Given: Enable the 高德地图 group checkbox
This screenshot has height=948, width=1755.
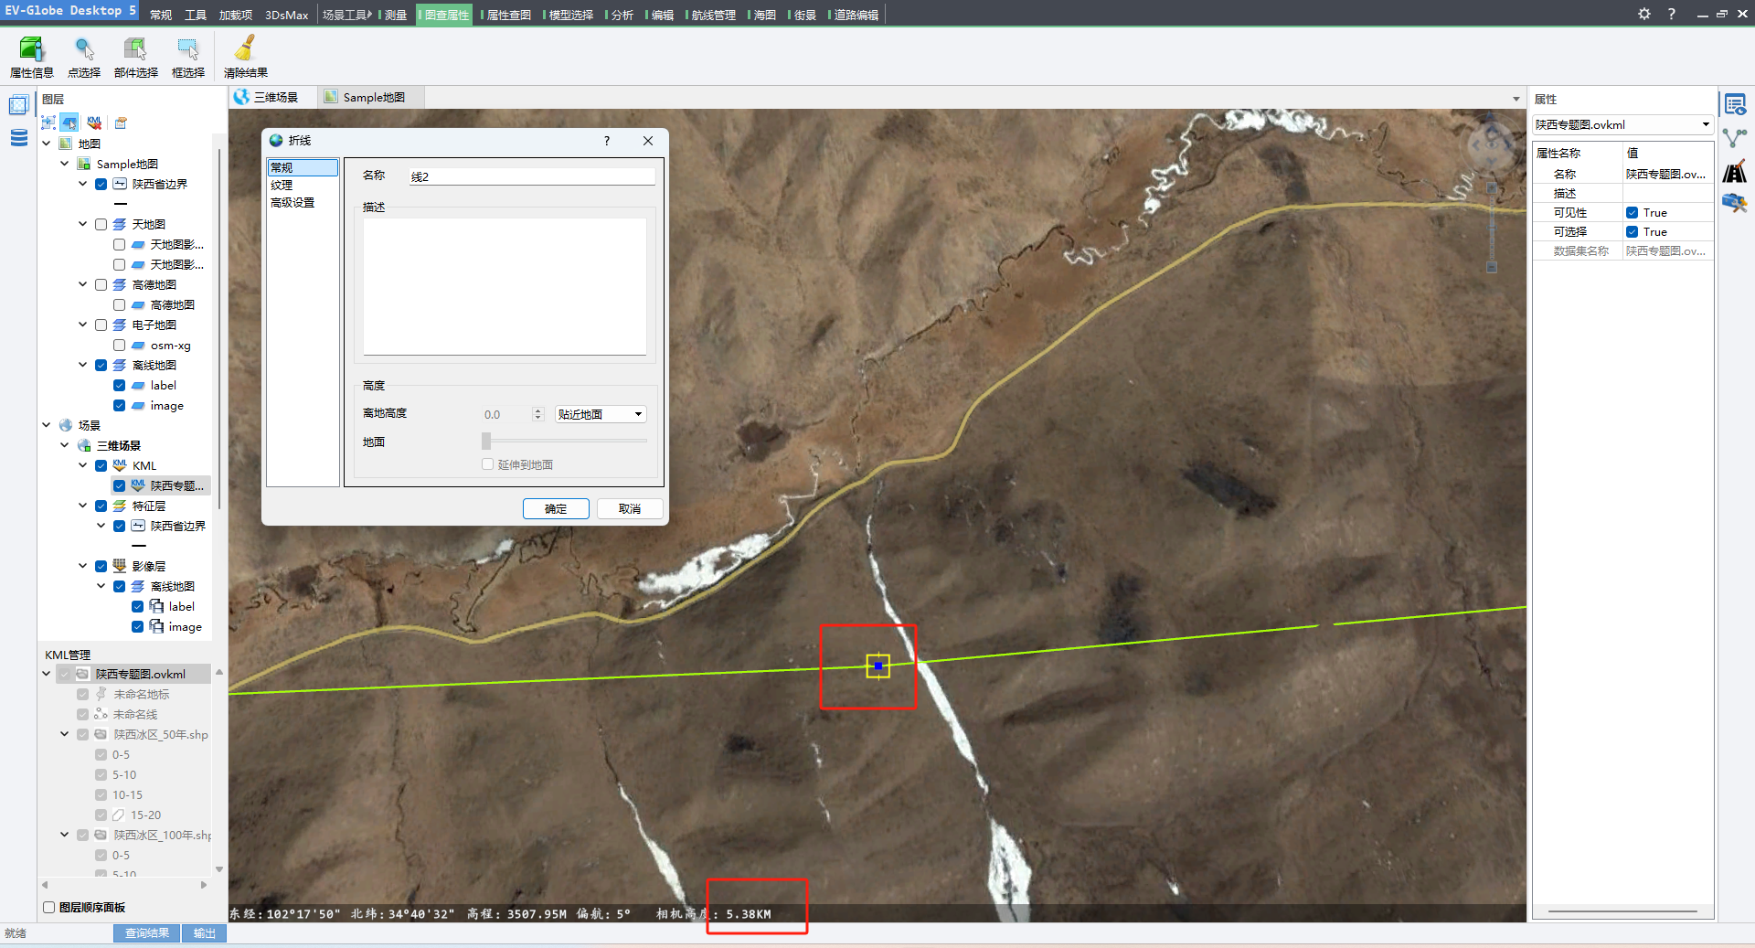Looking at the screenshot, I should (x=101, y=284).
